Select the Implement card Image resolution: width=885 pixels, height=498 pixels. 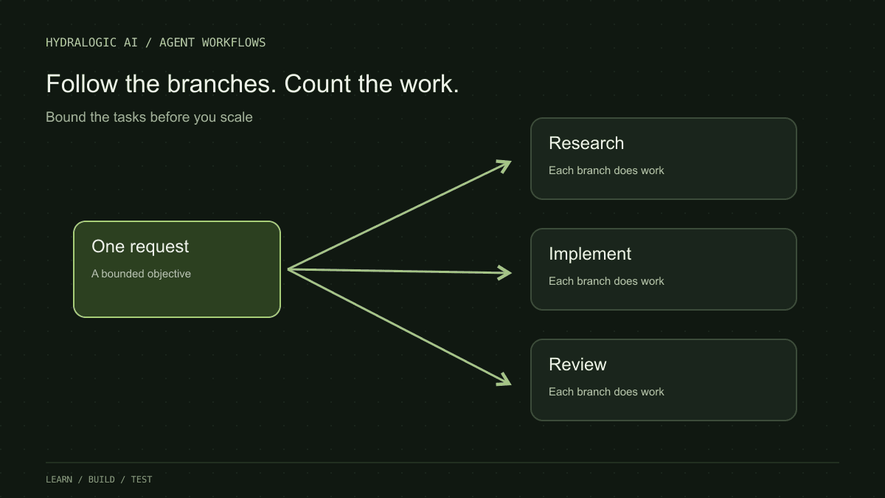[x=664, y=269]
